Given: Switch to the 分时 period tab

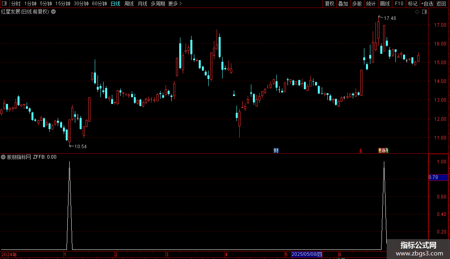Looking at the screenshot, I should [16, 4].
